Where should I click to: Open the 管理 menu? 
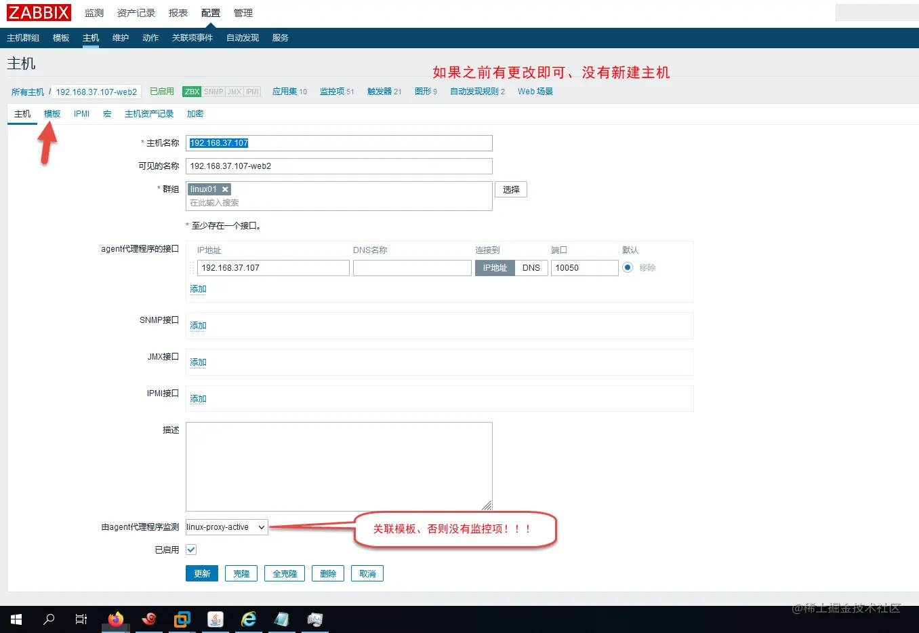(x=243, y=12)
